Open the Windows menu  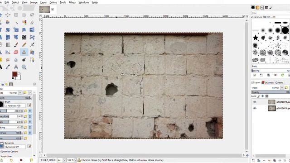tap(84, 2)
